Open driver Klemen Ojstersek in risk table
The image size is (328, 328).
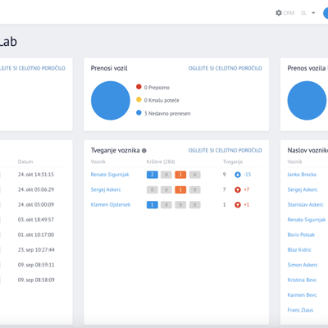tap(111, 204)
